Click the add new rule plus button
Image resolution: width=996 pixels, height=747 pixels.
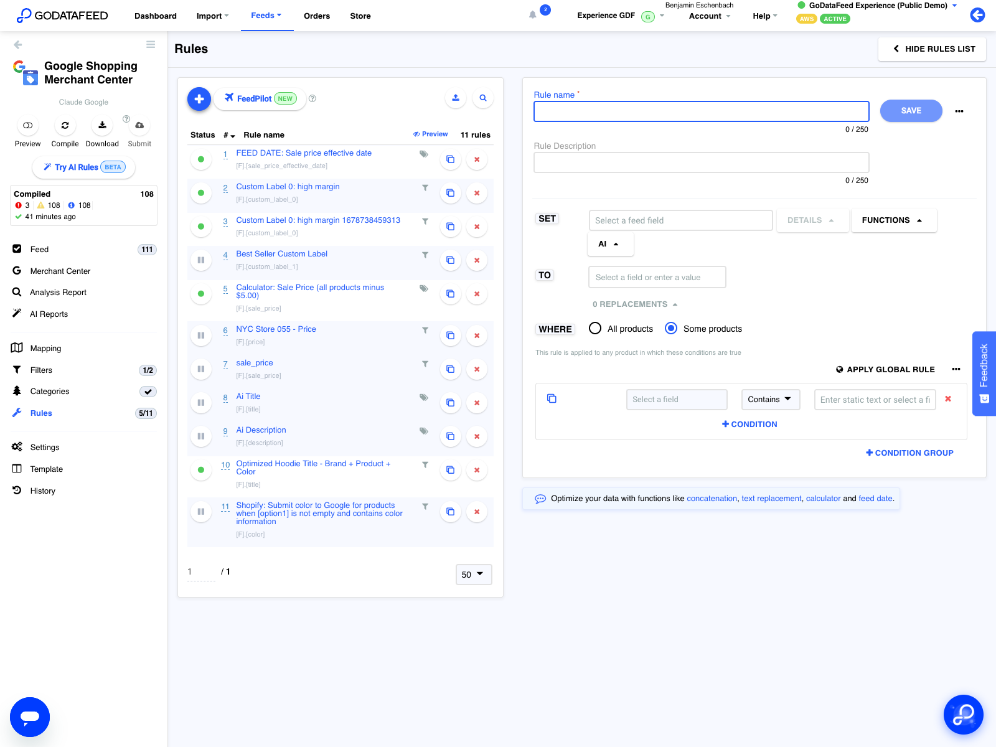point(199,98)
